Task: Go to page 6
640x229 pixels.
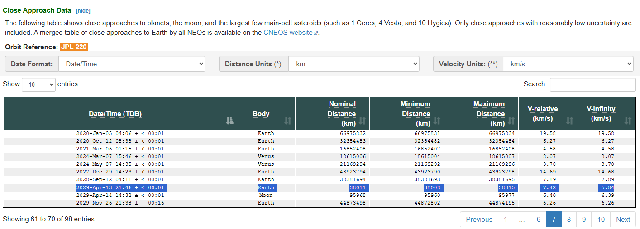Action: (x=539, y=219)
